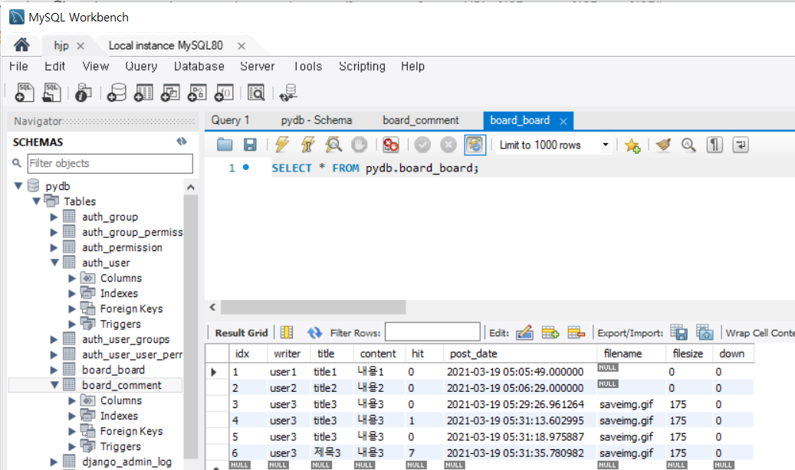Expand the auth_permission table node
This screenshot has width=795, height=470.
pyautogui.click(x=54, y=247)
